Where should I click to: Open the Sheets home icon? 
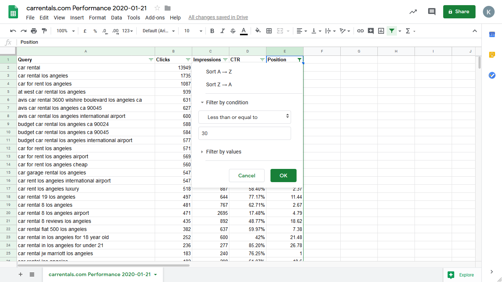point(13,12)
